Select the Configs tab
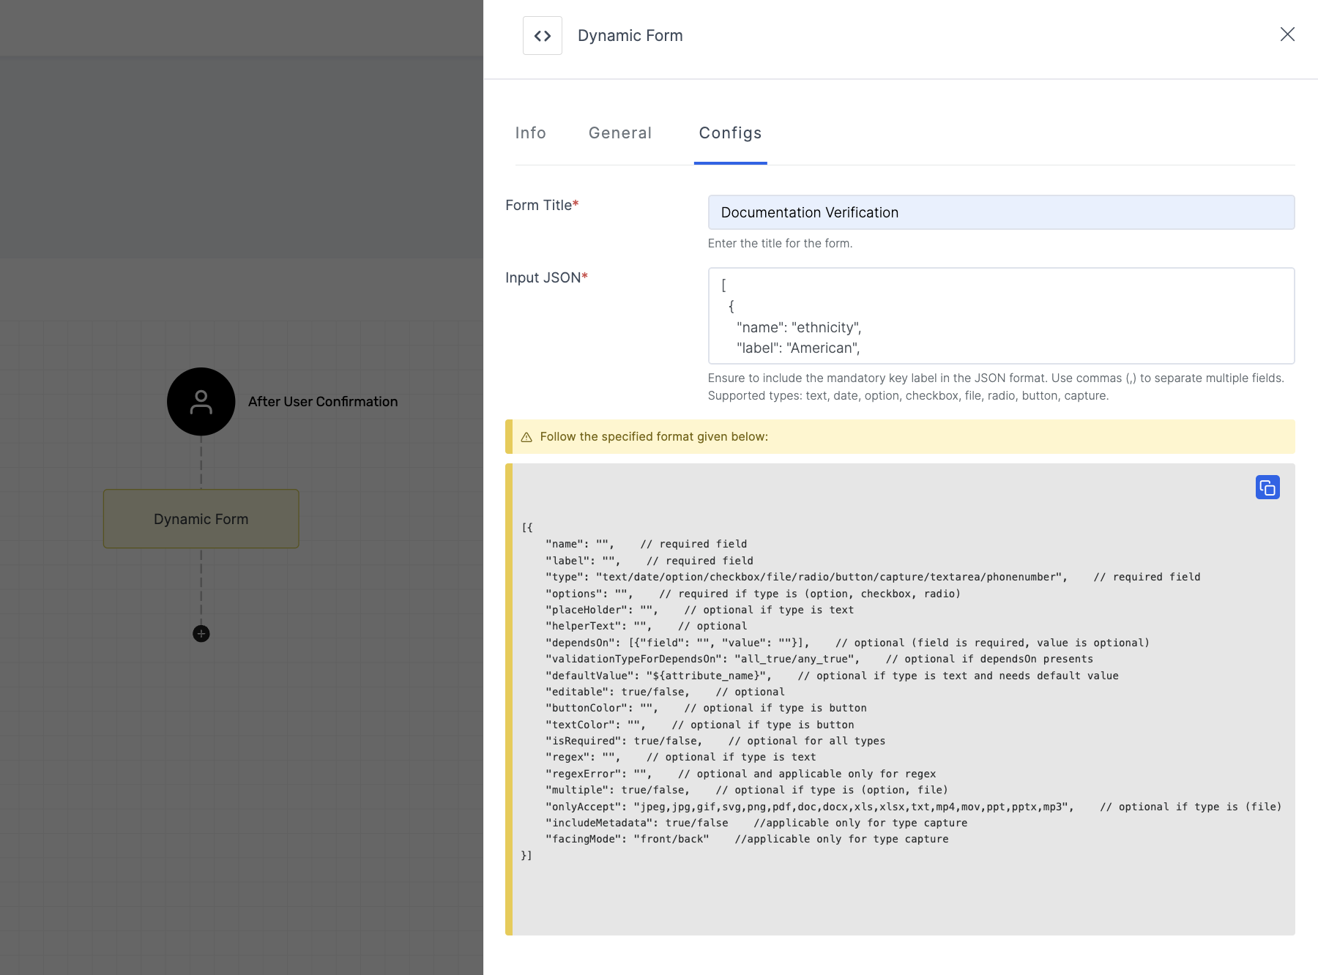 point(730,133)
